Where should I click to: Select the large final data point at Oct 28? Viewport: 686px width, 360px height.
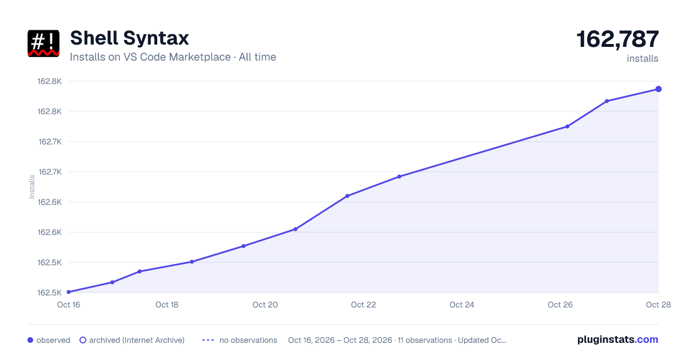tap(659, 89)
